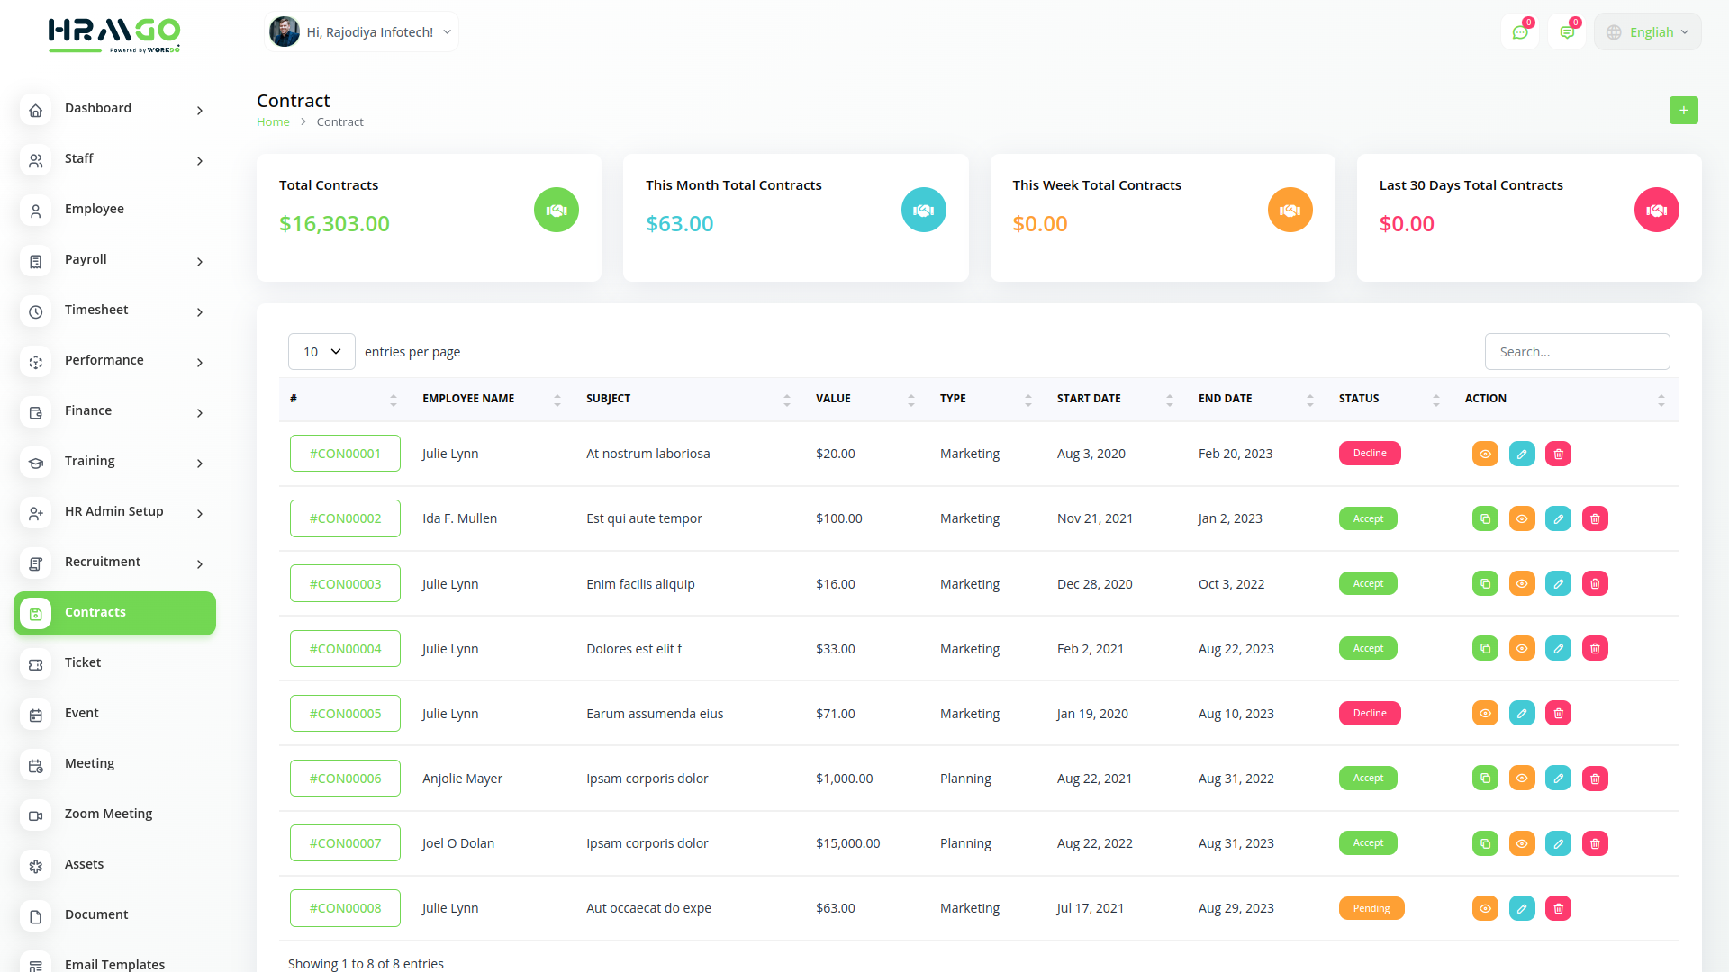Screen dimensions: 1729x972
Task: Click the Search input field
Action: click(x=1577, y=352)
